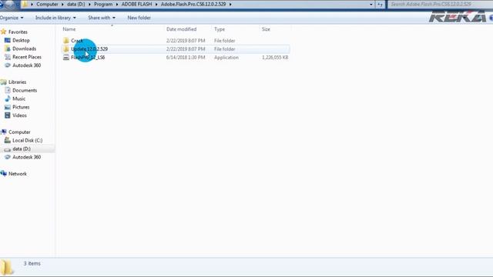Select Network in navigation pane

click(x=18, y=174)
